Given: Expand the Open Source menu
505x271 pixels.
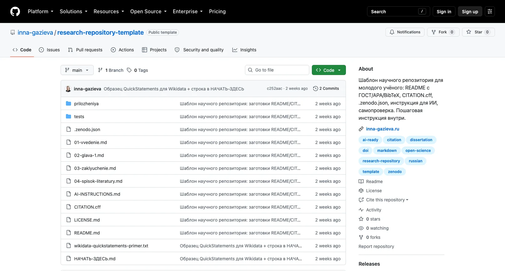Looking at the screenshot, I should click(x=148, y=11).
